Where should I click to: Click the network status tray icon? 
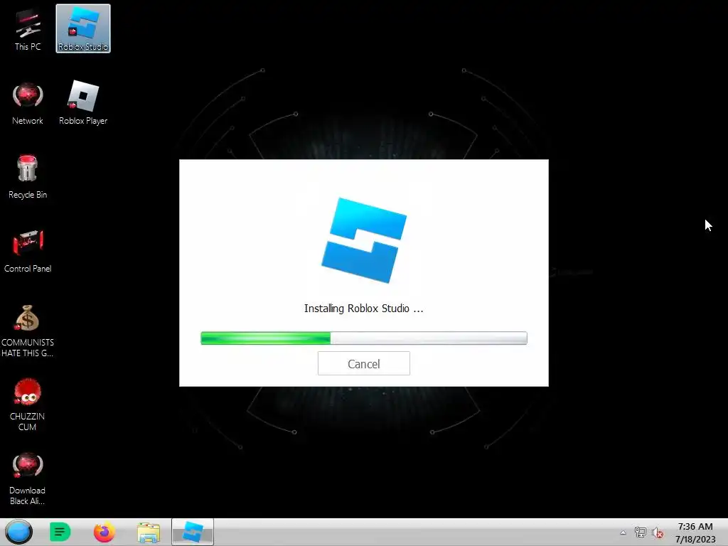(641, 532)
